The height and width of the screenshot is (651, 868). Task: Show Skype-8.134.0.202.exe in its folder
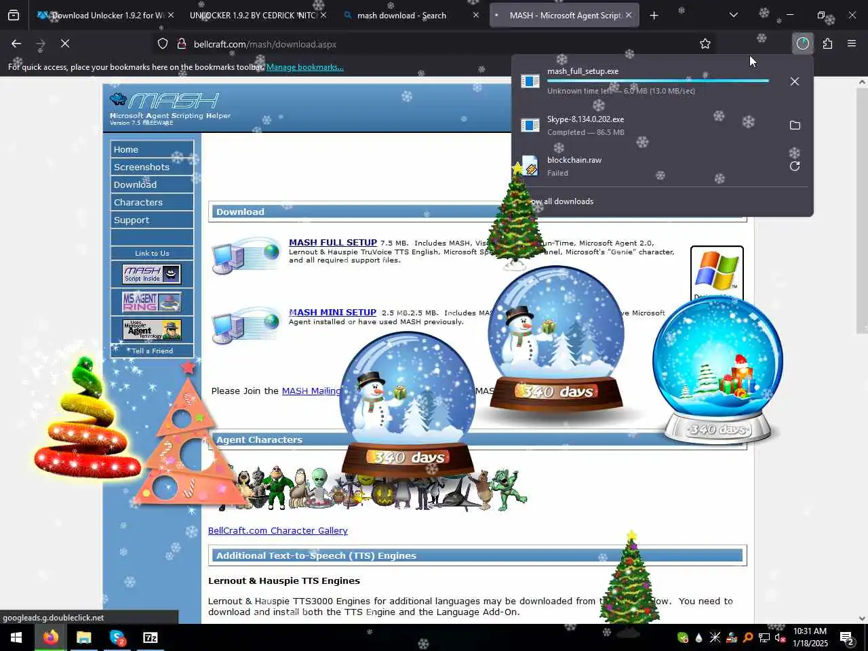click(795, 125)
